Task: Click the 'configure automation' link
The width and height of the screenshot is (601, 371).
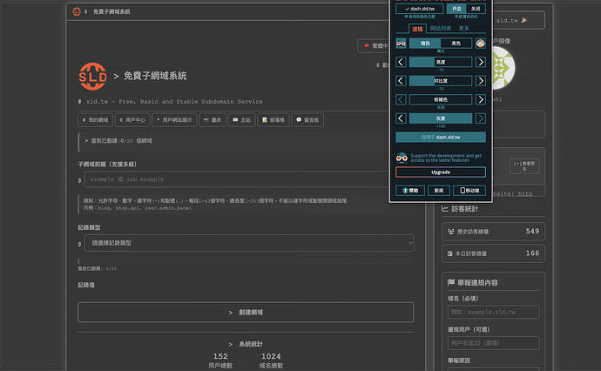Action: [466, 17]
